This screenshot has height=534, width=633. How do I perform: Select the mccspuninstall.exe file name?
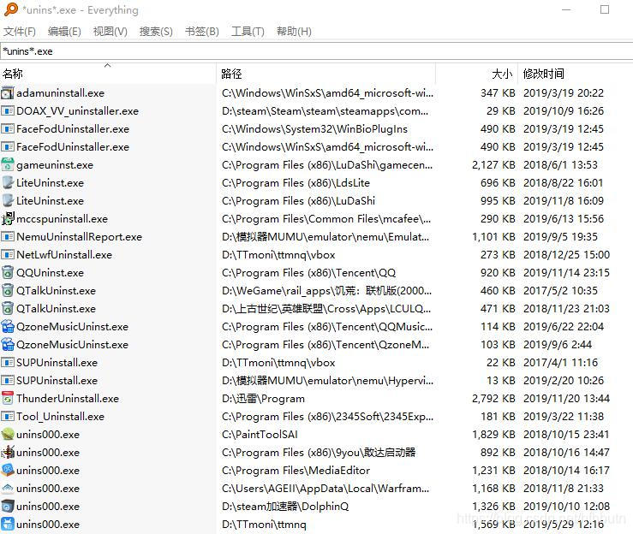coord(63,218)
